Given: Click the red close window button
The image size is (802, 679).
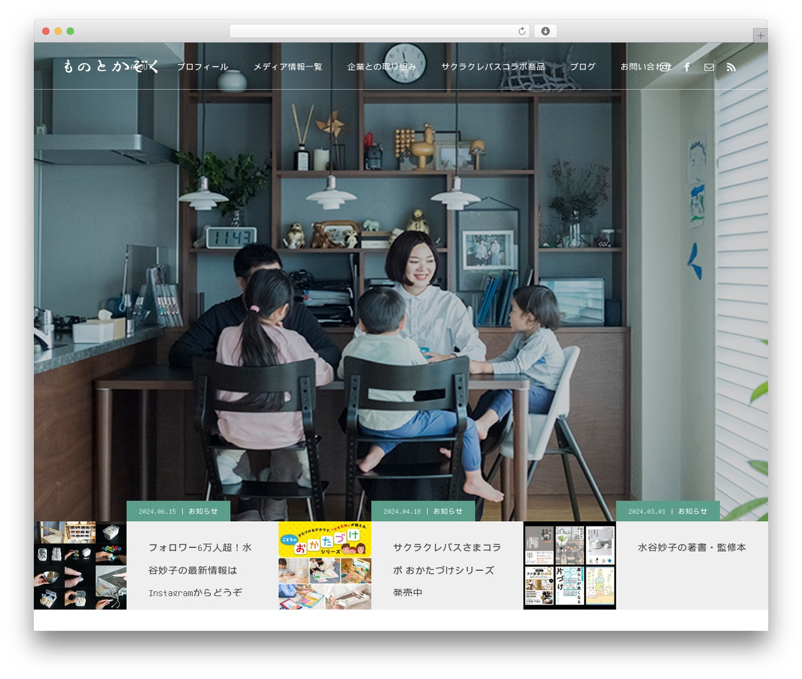Looking at the screenshot, I should tap(46, 31).
